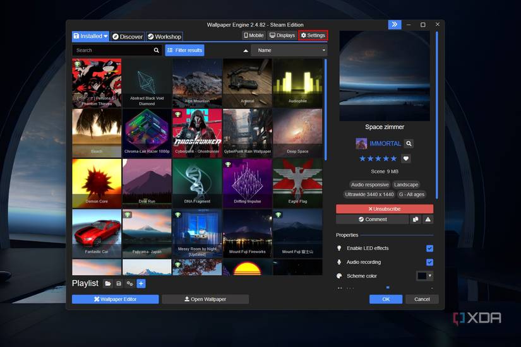Click the red Unsubscribe button

[x=385, y=209]
